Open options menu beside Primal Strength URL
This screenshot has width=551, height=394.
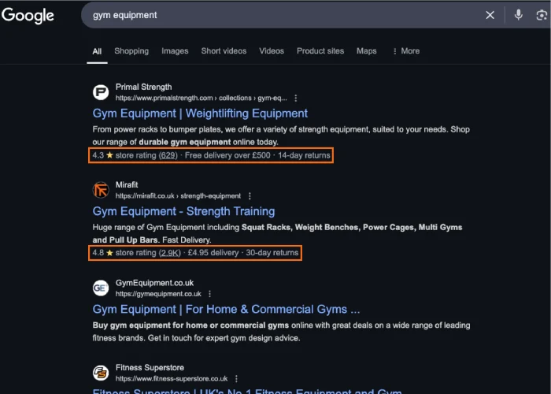pos(295,98)
